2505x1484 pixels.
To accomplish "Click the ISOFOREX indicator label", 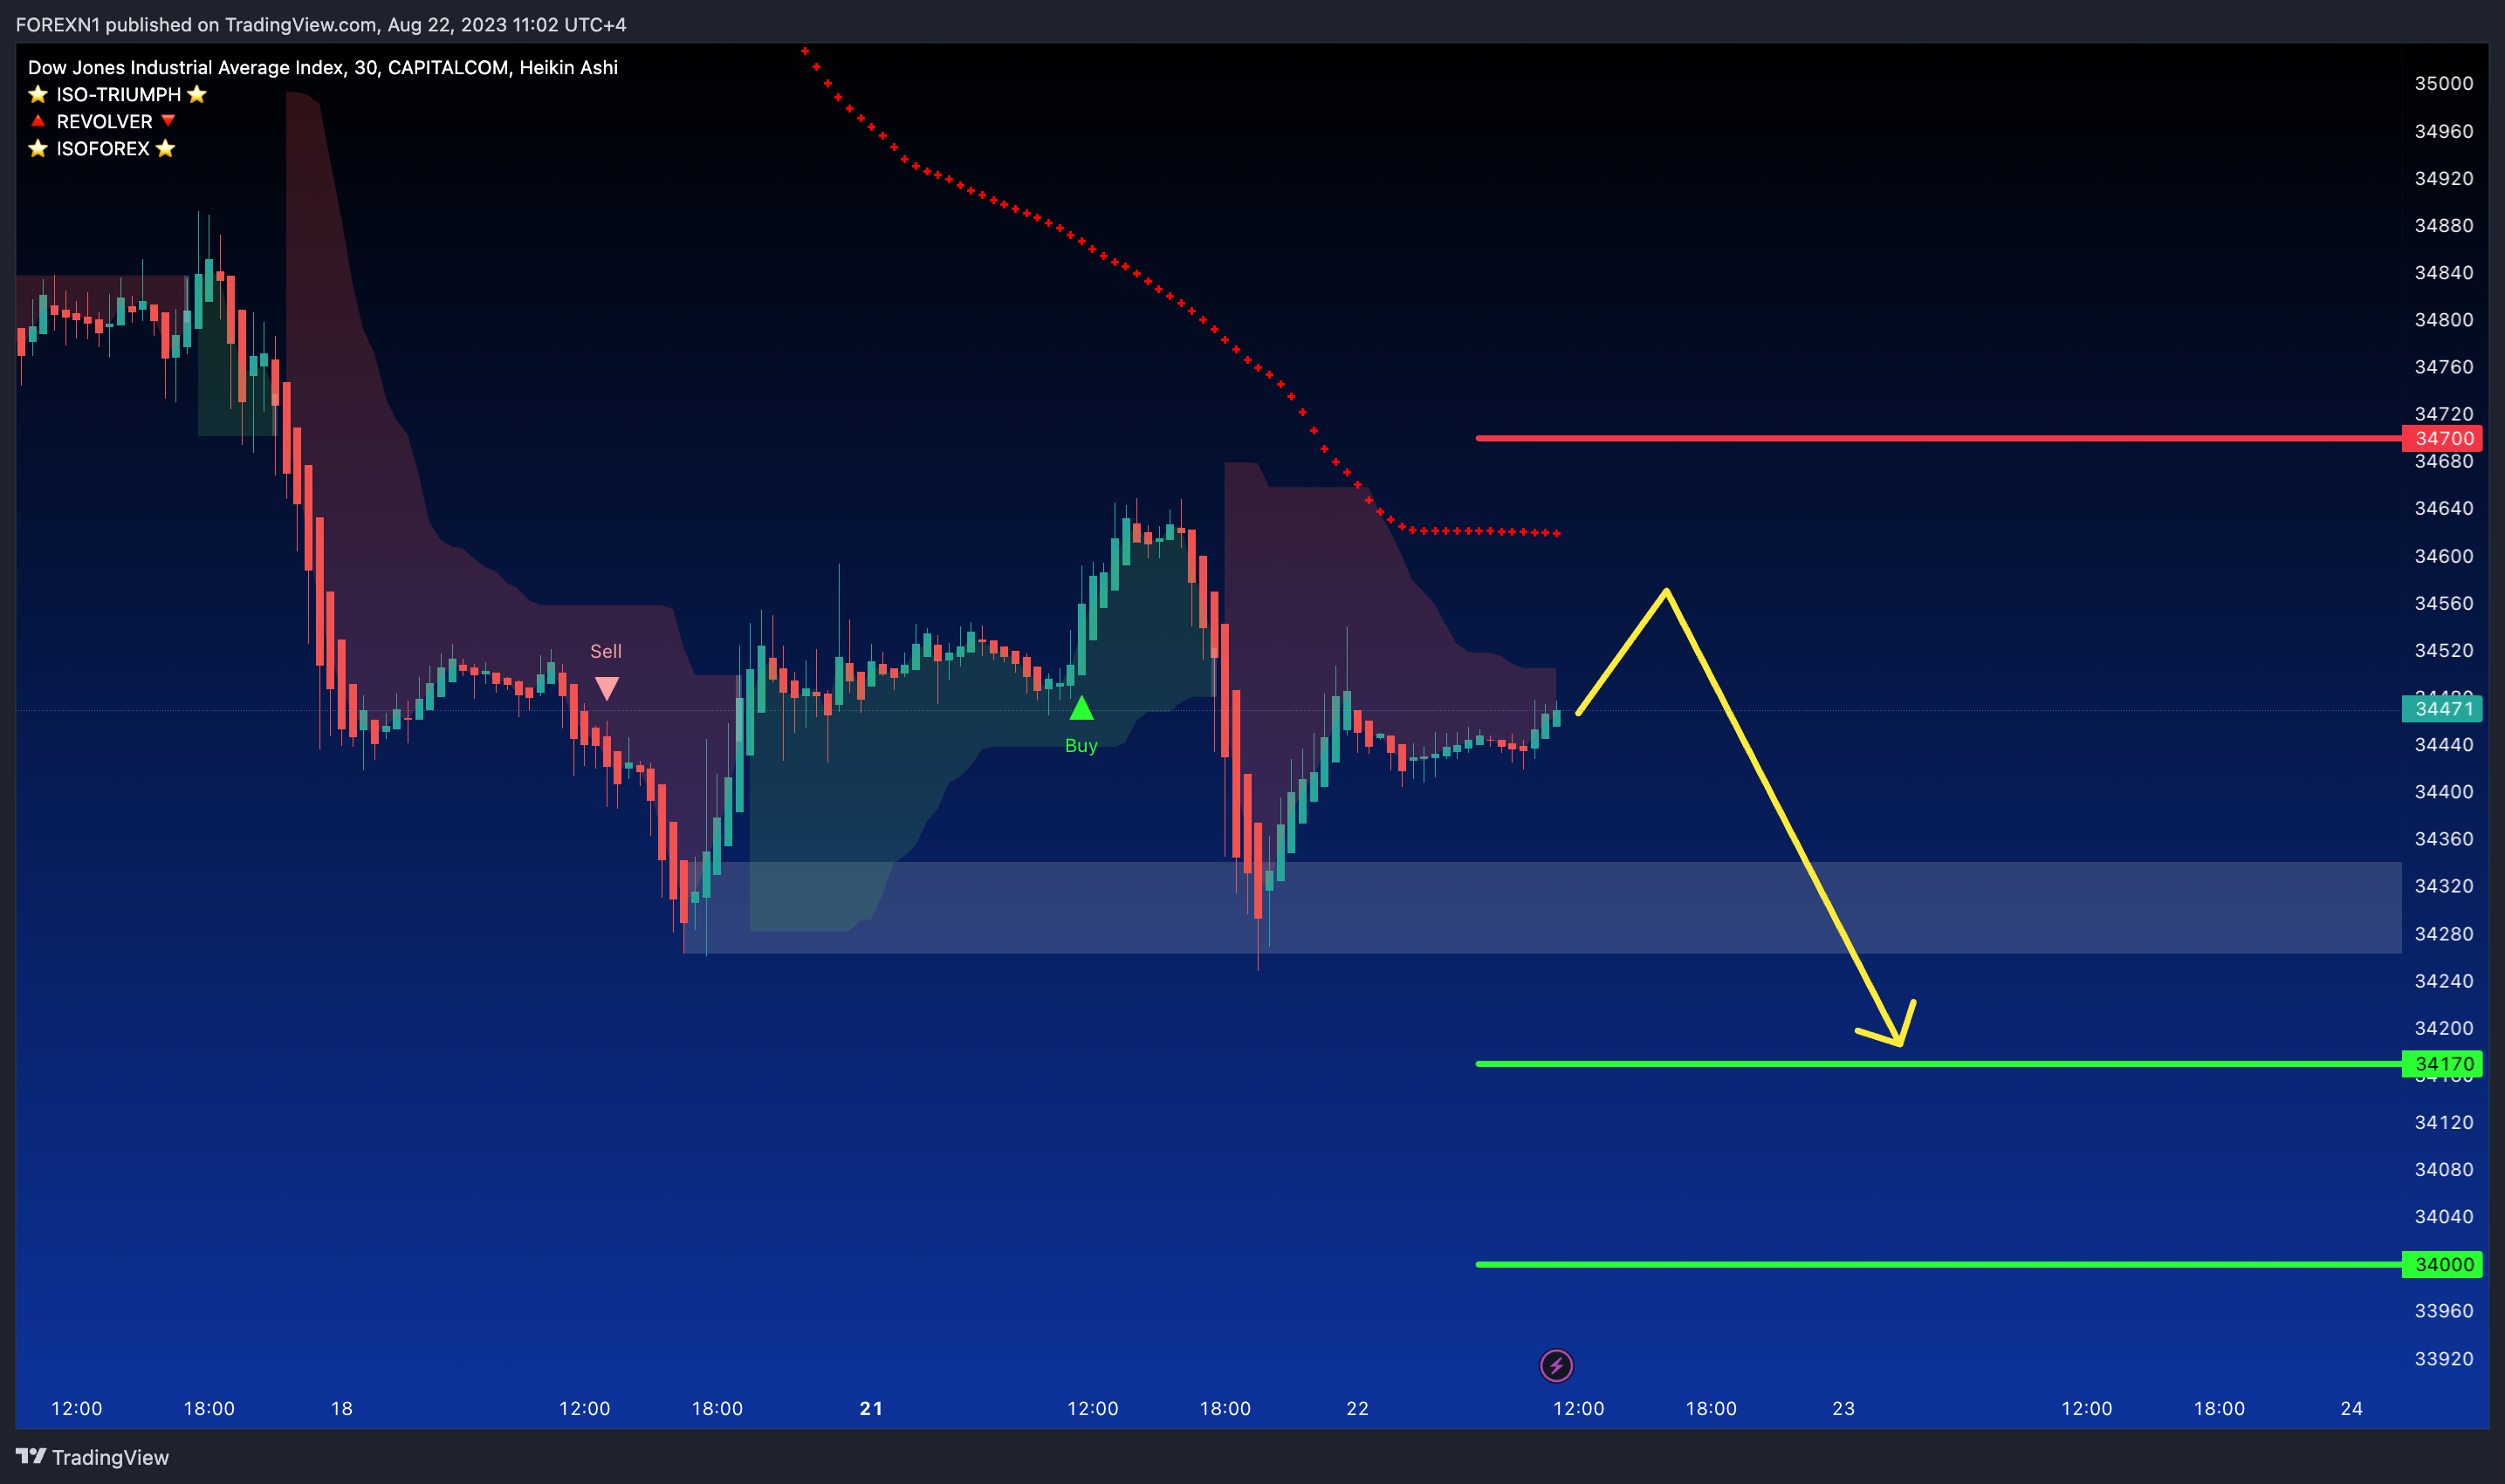I will coord(102,148).
